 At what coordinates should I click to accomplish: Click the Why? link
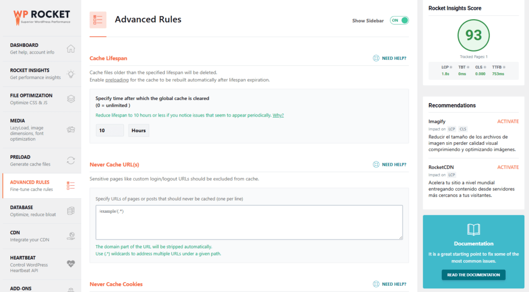pyautogui.click(x=278, y=115)
